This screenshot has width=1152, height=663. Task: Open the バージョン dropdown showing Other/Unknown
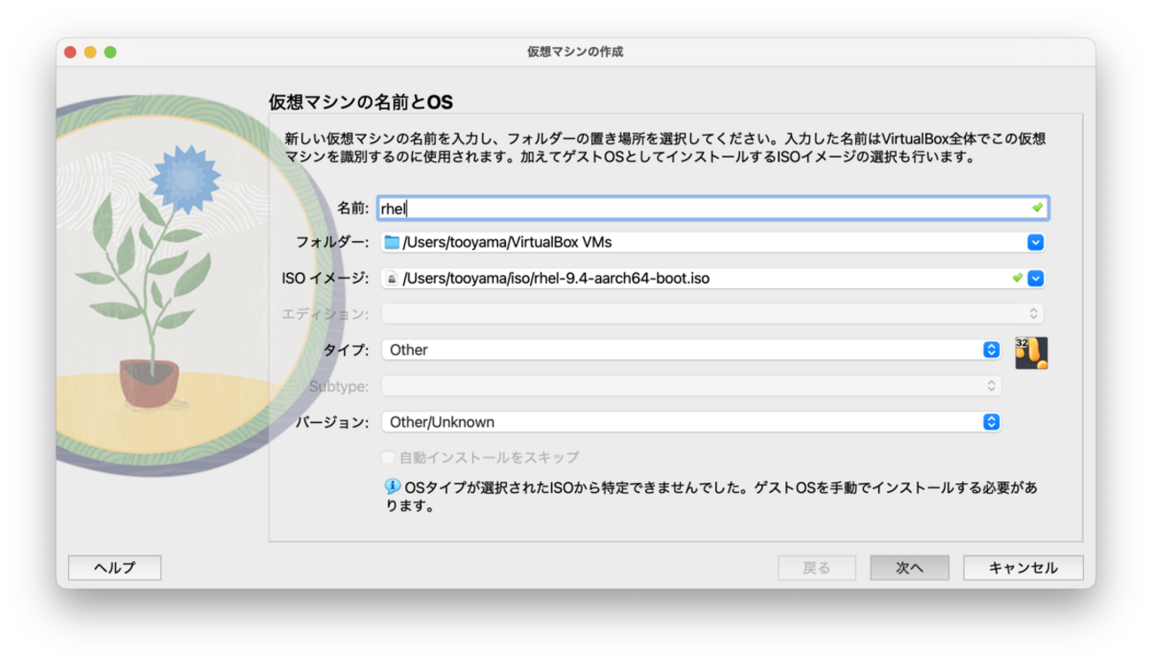tap(691, 422)
